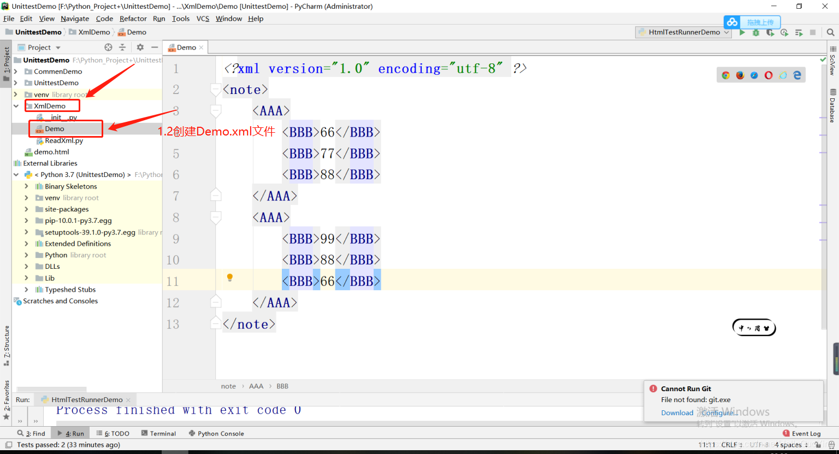Click the read-only lock icon in status bar
839x454 pixels.
(x=818, y=445)
